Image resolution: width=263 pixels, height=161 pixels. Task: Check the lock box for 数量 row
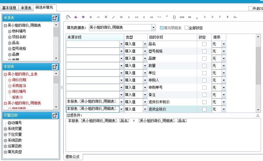(x=204, y=66)
